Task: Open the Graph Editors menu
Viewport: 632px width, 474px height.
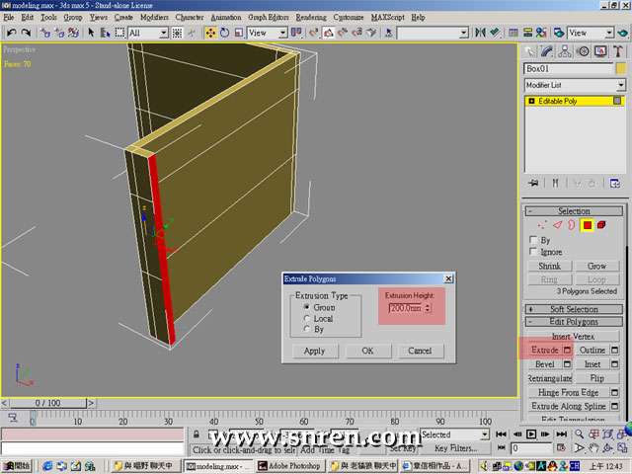Action: coord(268,17)
